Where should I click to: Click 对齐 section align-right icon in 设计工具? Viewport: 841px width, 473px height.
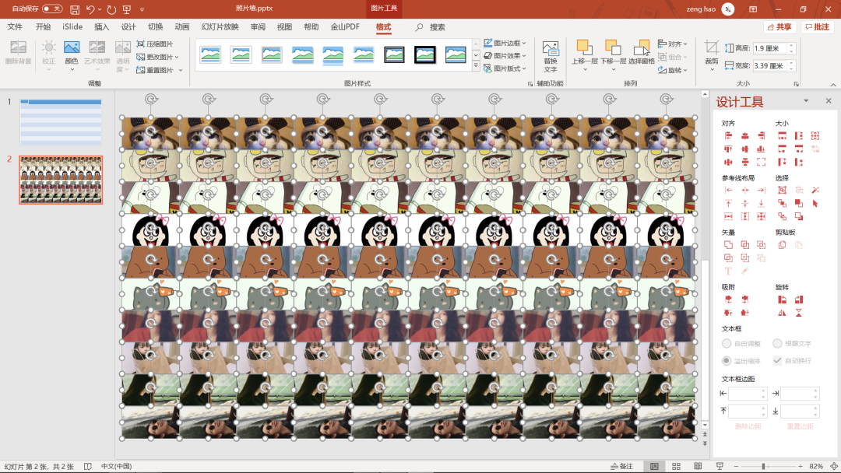click(761, 136)
